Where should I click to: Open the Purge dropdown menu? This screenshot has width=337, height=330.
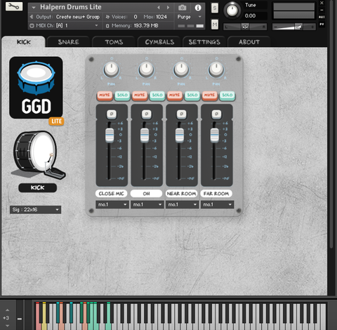(190, 17)
